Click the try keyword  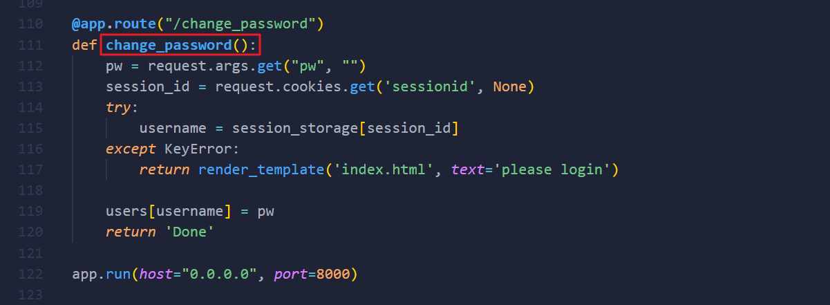118,108
